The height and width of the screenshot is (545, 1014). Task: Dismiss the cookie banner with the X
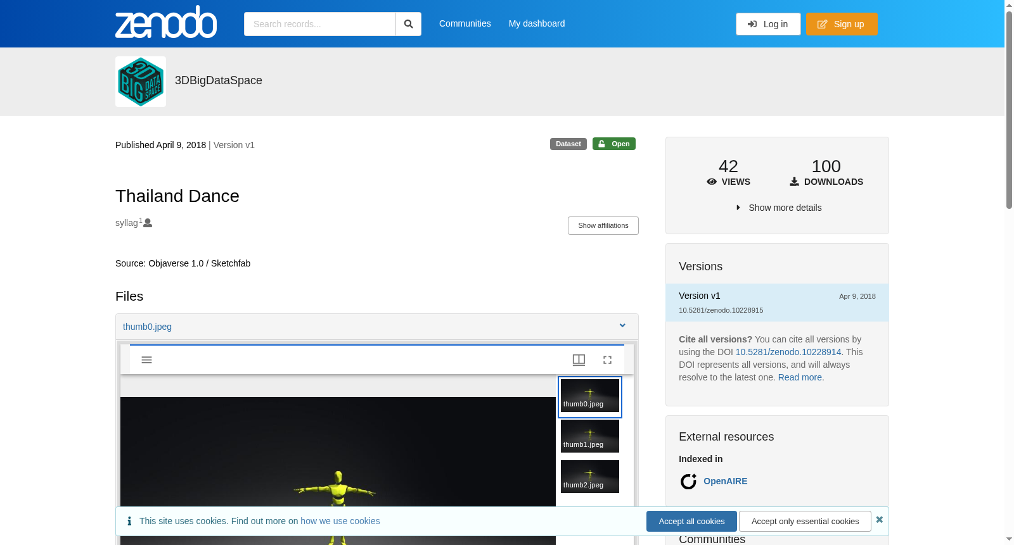[879, 520]
